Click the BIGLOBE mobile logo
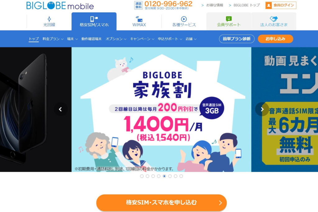The width and height of the screenshot is (318, 212). coord(60,6)
